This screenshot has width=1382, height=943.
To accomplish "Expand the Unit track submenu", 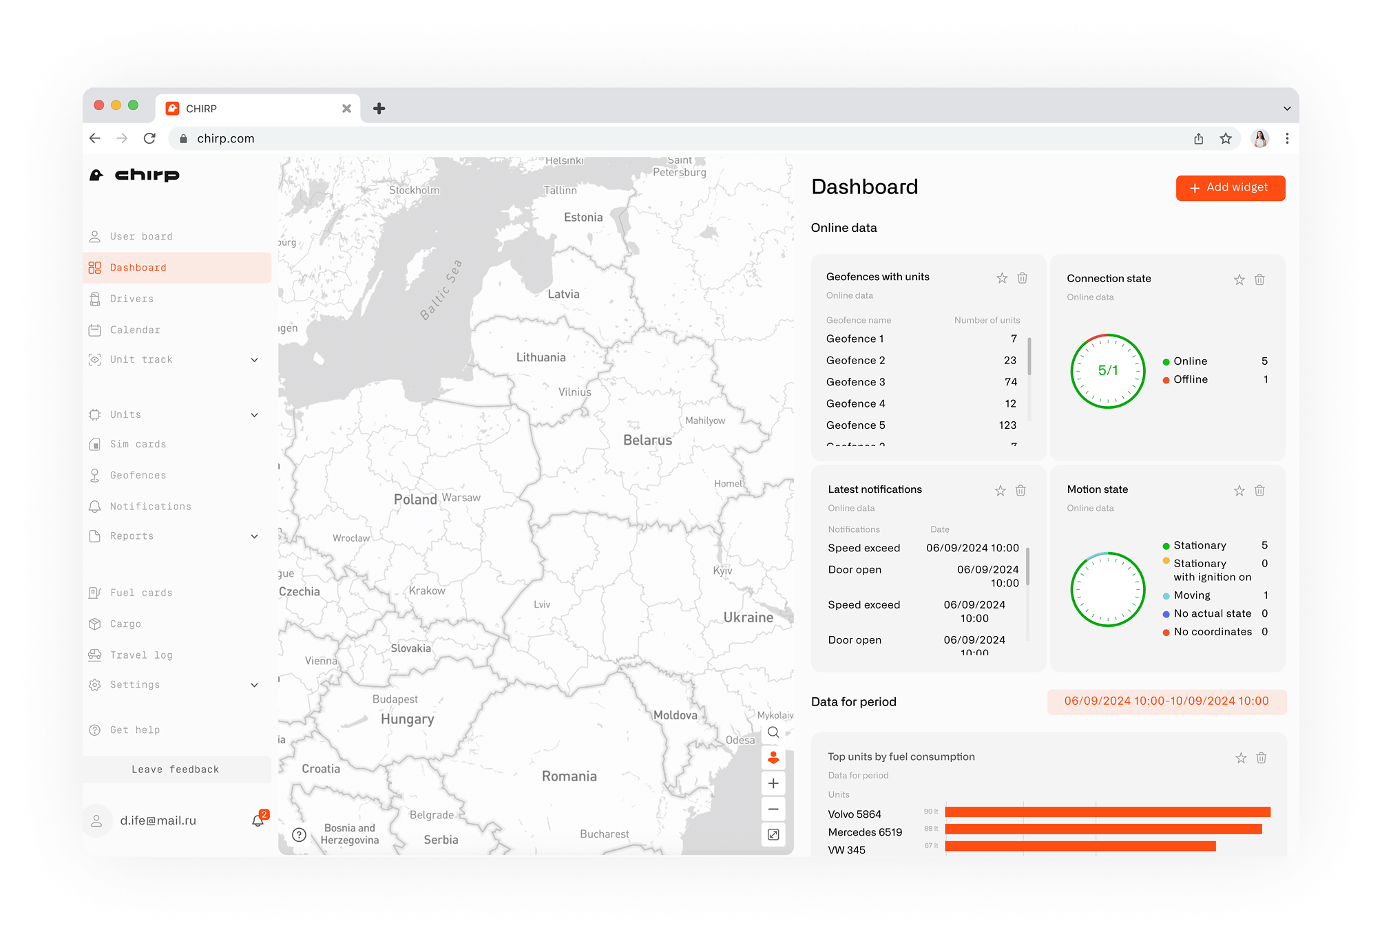I will pos(254,360).
